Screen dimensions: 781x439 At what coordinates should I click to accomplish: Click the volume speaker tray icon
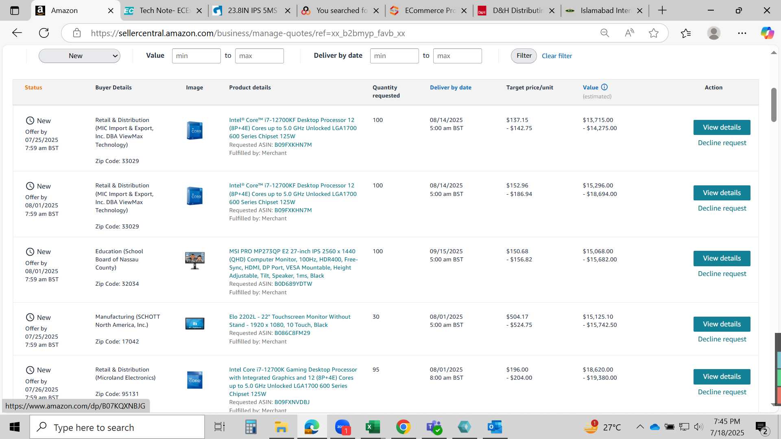[x=698, y=427]
